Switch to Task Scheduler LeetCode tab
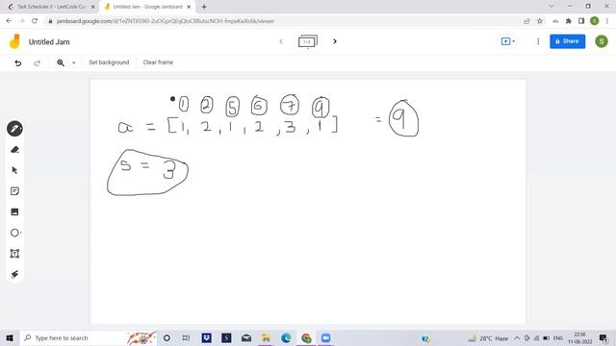The height and width of the screenshot is (346, 616). [x=51, y=7]
